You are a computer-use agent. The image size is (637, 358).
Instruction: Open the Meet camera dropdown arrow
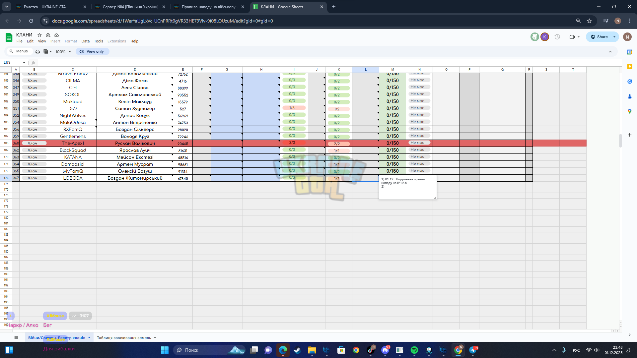(579, 37)
